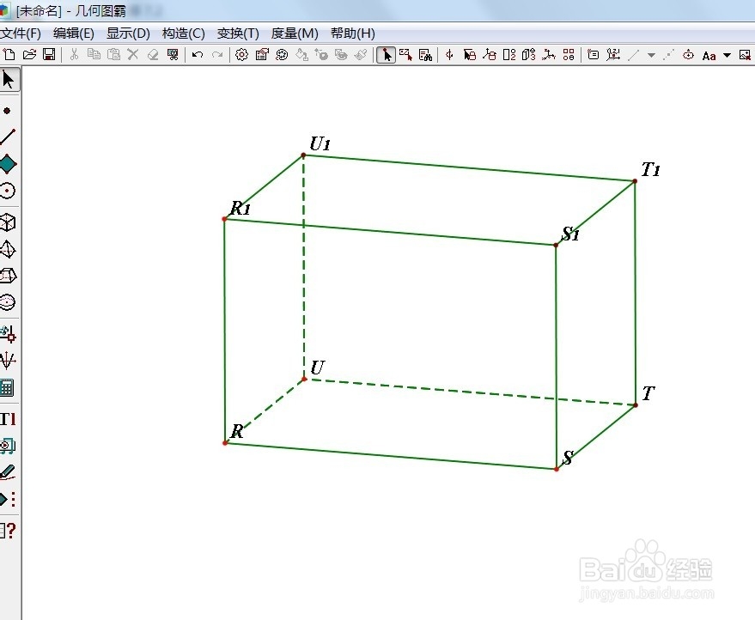This screenshot has width=755, height=620.
Task: Click vertex point R1 on the cuboid
Action: tap(224, 219)
